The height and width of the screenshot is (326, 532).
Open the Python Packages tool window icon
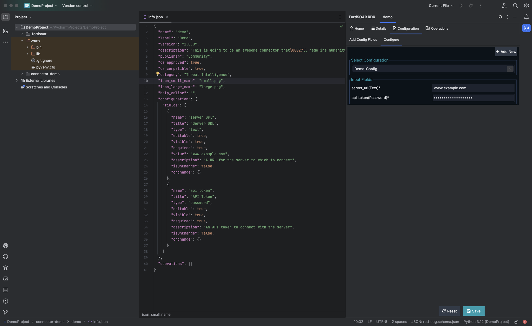point(6,268)
